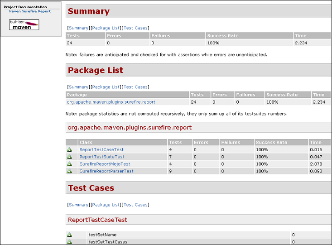
Task: Click success icon beside SurefireReportMojoTest
Action: 70,164
